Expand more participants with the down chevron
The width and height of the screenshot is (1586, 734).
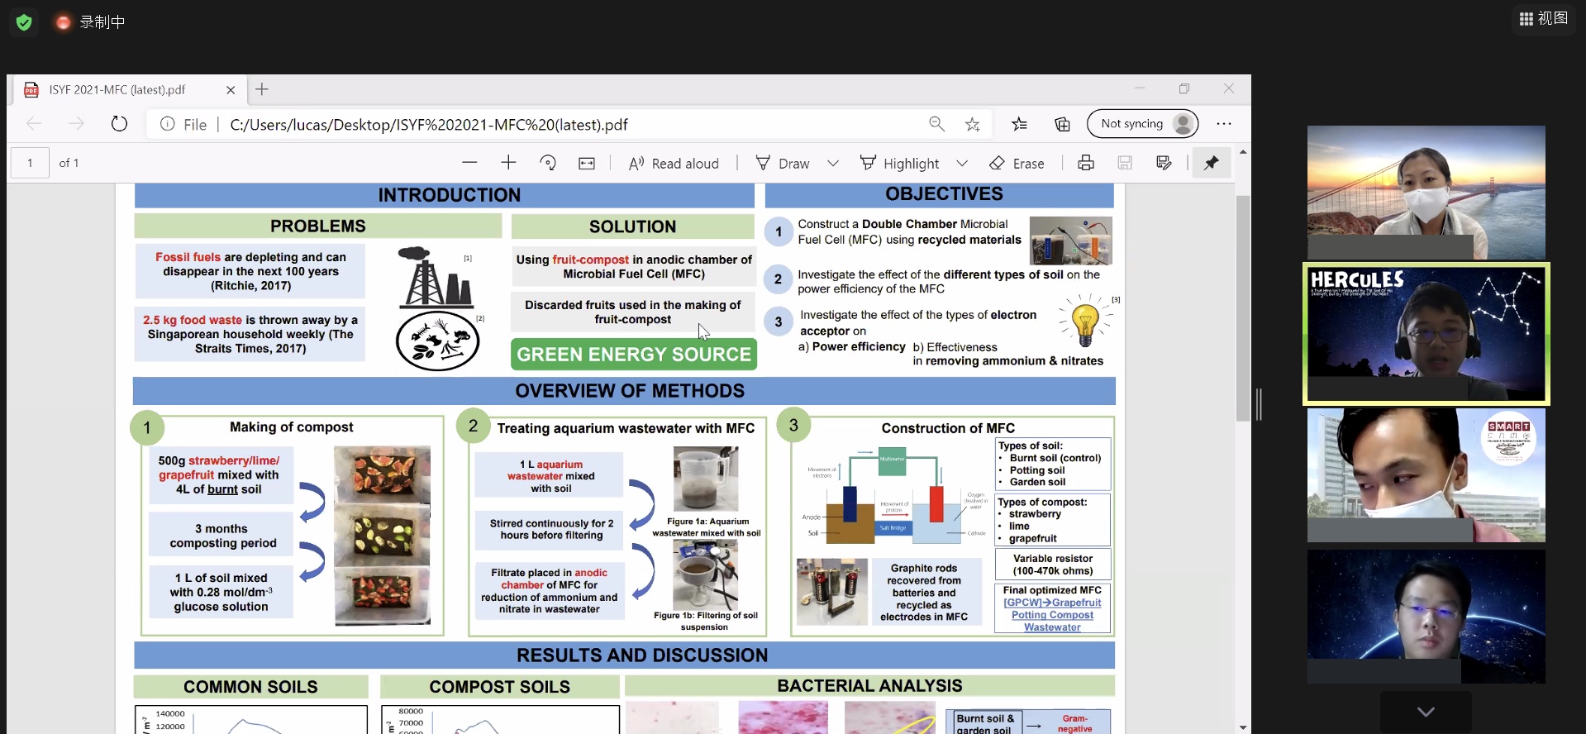pyautogui.click(x=1426, y=712)
